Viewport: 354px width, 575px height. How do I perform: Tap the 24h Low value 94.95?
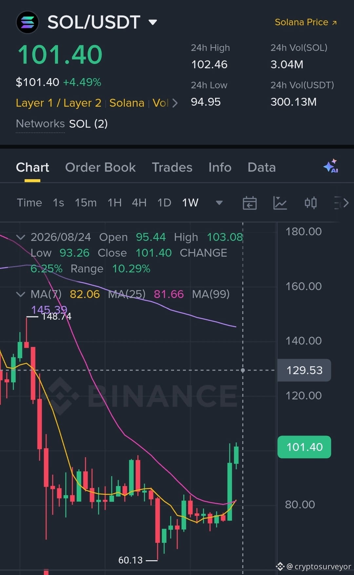(x=206, y=102)
